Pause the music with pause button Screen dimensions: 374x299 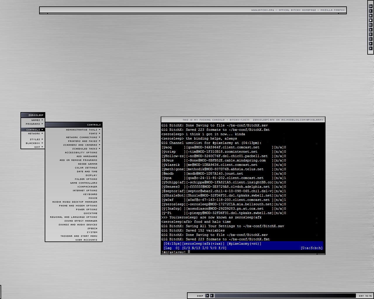(371, 15)
